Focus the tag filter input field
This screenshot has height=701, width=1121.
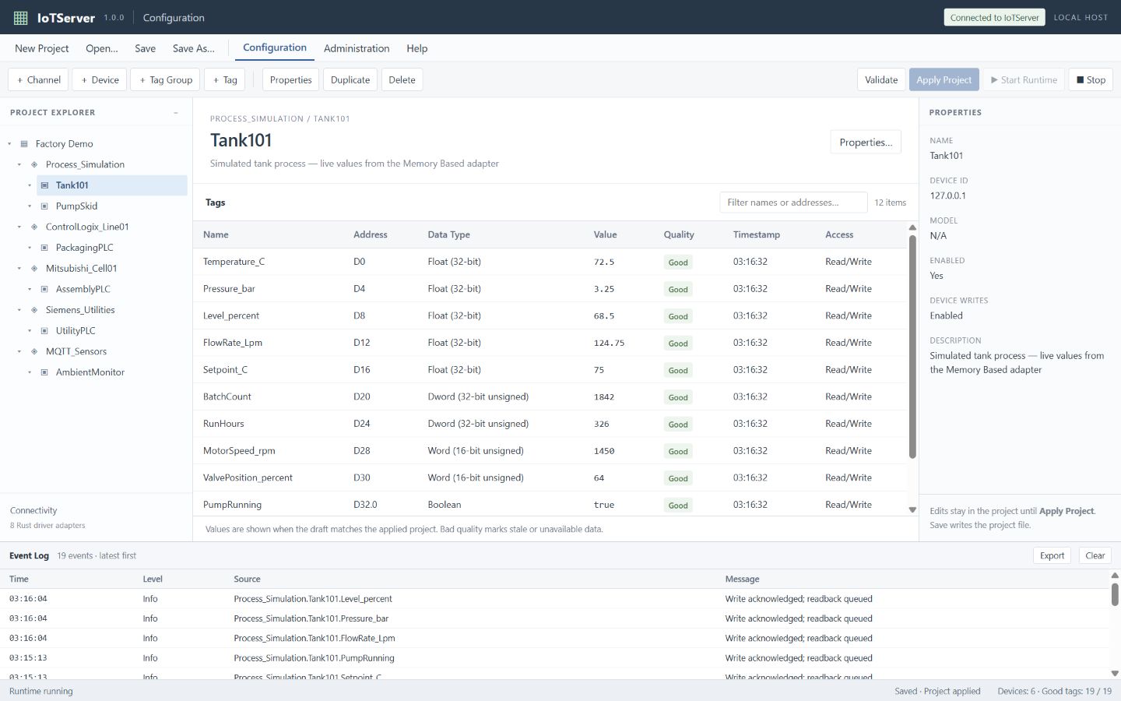[793, 203]
